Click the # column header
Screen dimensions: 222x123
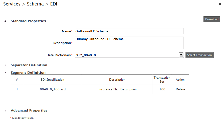pos(17,80)
